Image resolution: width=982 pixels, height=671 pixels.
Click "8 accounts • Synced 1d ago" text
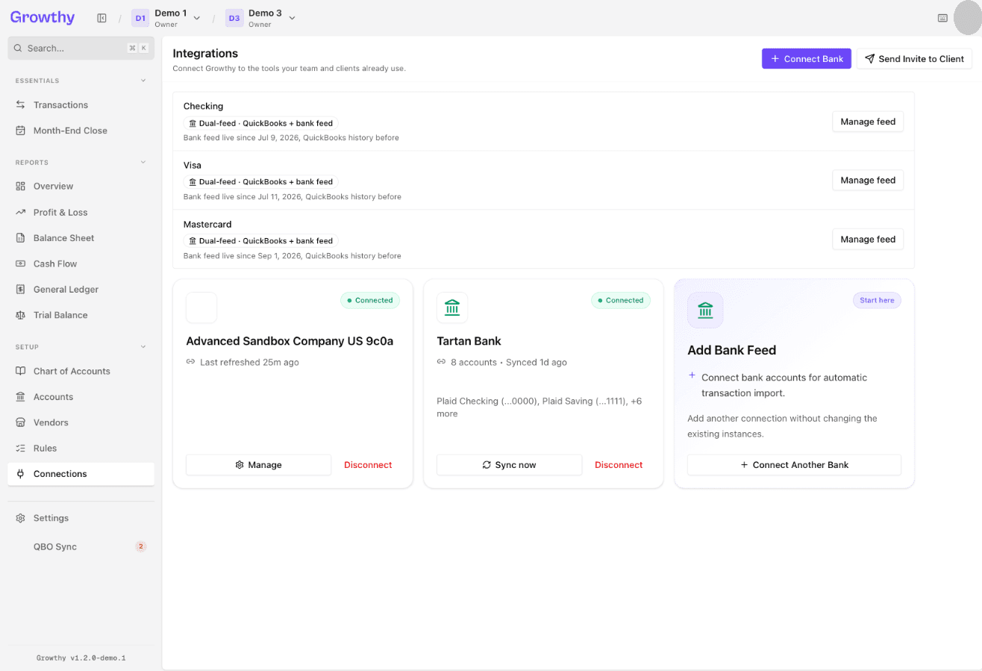(509, 363)
